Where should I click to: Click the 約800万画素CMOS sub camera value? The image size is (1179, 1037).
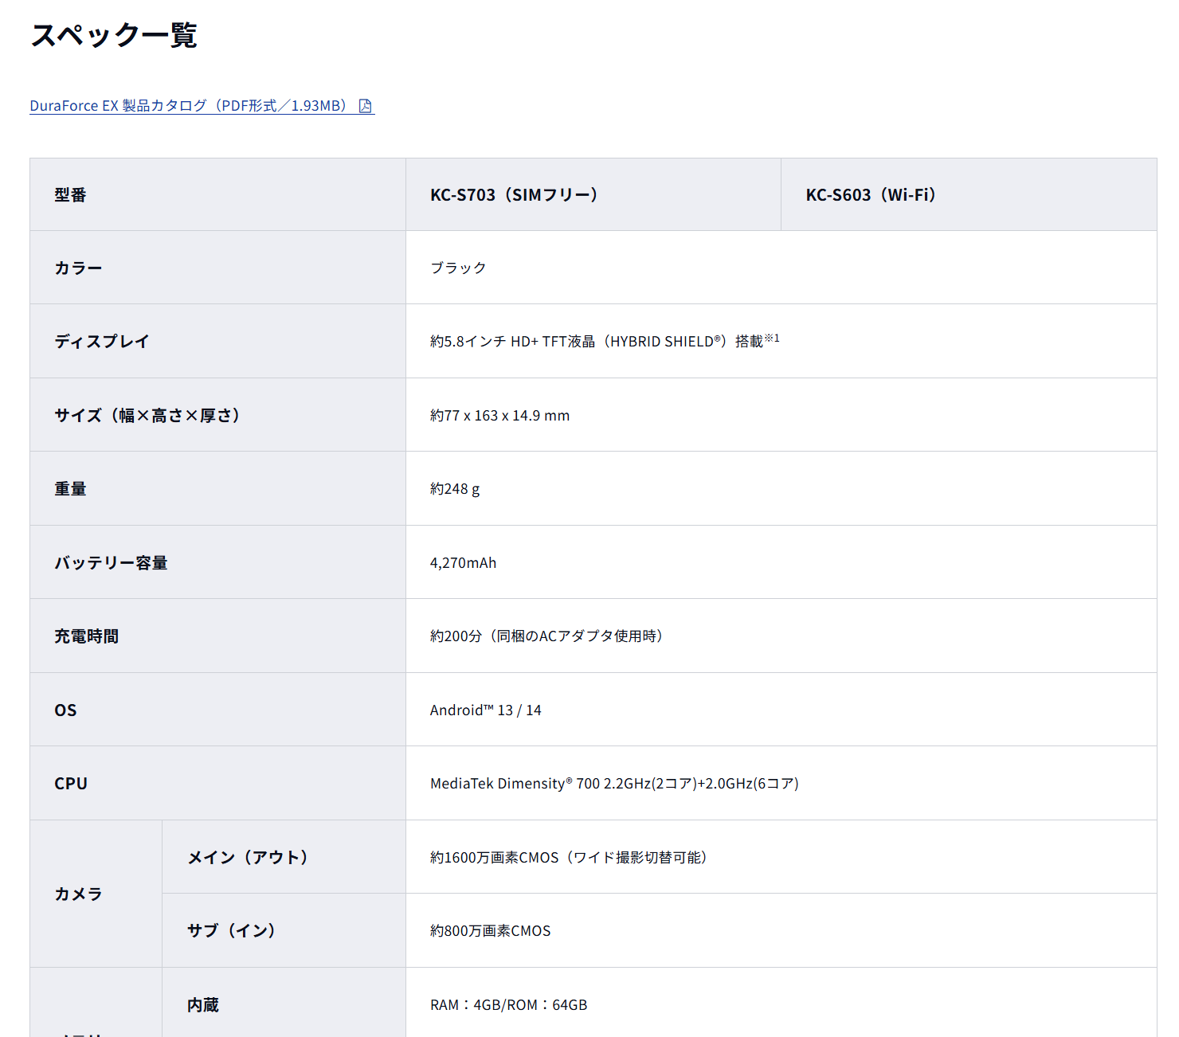(490, 931)
